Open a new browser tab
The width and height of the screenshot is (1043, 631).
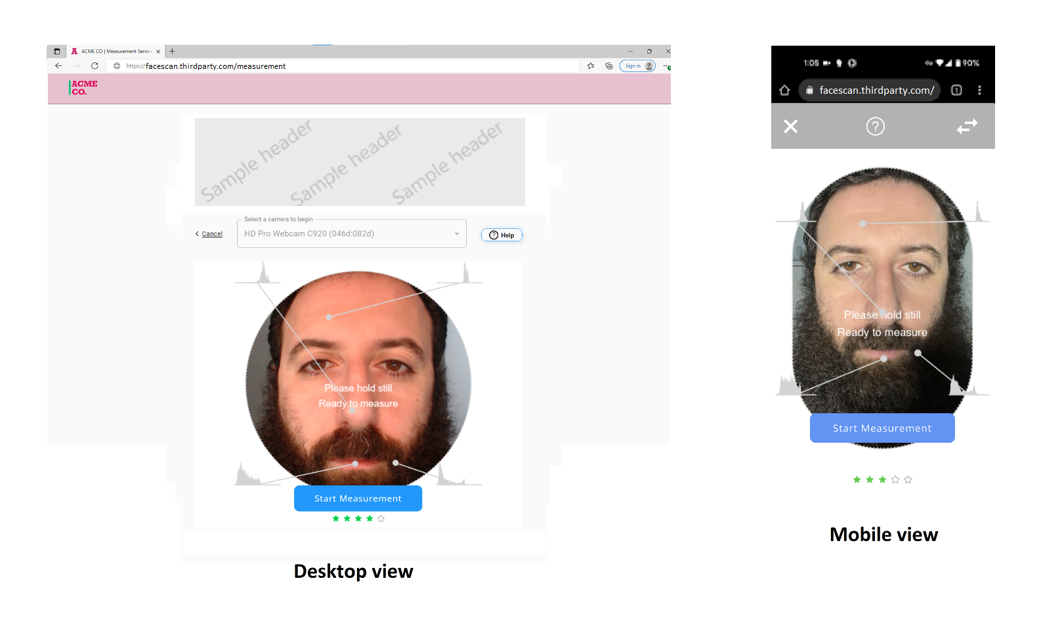coord(173,51)
